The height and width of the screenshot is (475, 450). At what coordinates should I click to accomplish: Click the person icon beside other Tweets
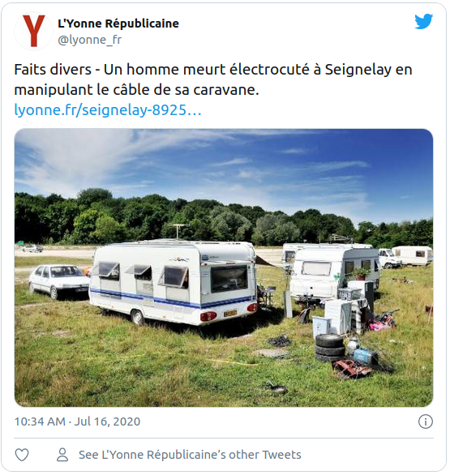pyautogui.click(x=62, y=455)
